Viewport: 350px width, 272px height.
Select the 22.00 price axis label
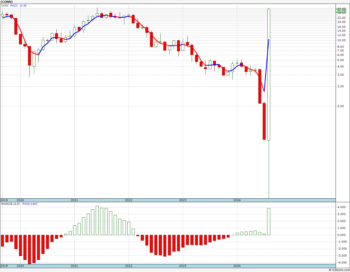[x=342, y=18]
